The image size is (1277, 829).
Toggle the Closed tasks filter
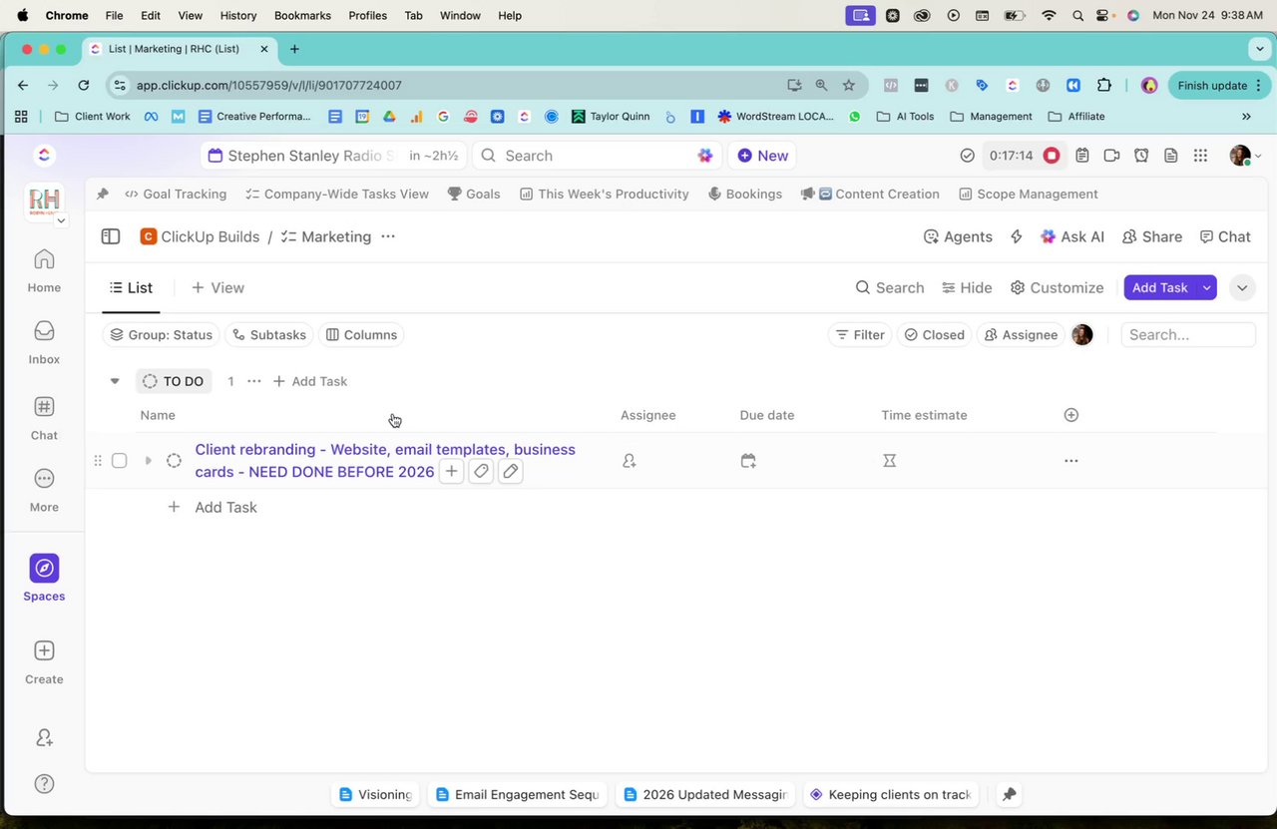[934, 335]
